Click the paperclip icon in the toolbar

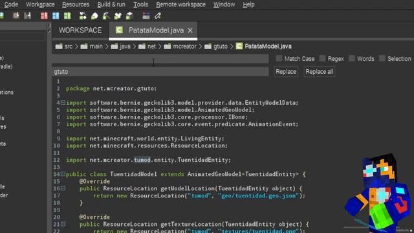158,16
